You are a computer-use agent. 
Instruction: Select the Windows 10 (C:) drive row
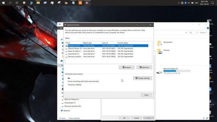[x=107, y=46]
